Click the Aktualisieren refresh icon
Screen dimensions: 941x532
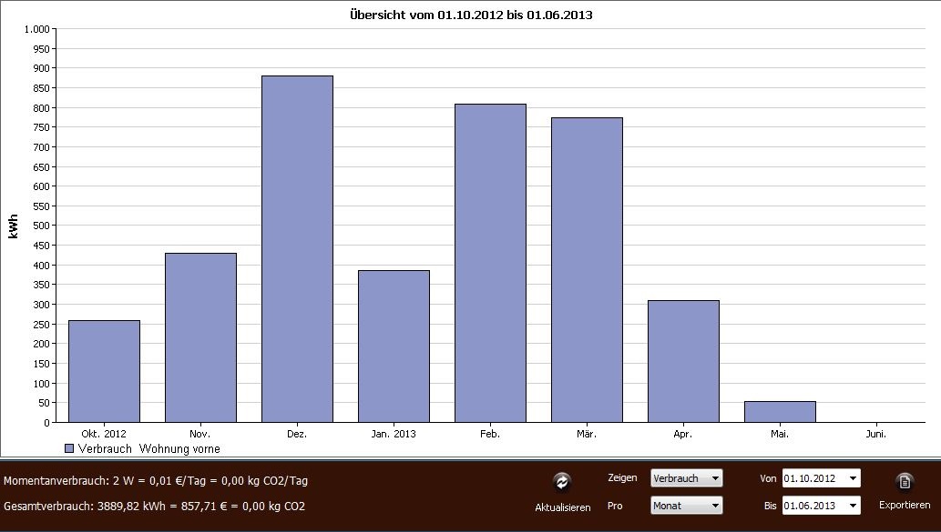562,482
